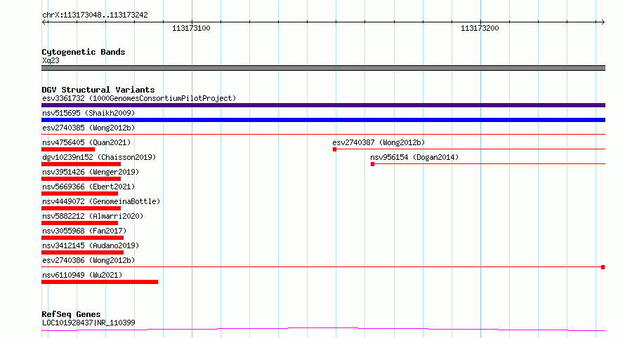Open variant esv2740387 (Wong2012b)

(379, 142)
